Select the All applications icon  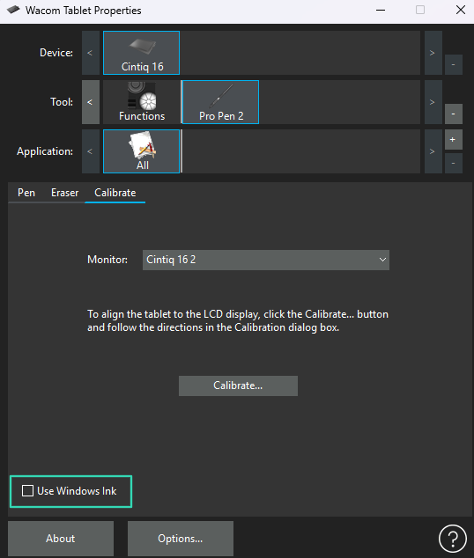tap(141, 151)
